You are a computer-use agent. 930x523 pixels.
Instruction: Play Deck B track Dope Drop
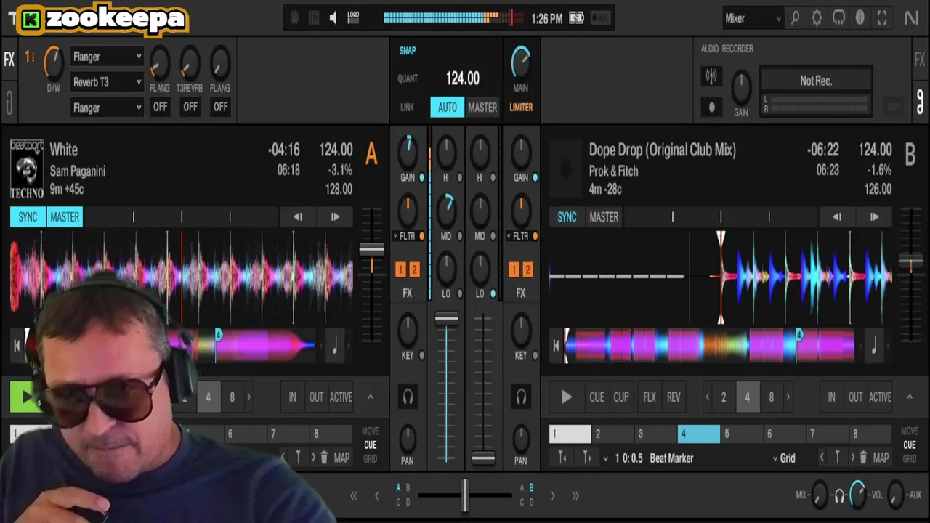click(x=566, y=397)
